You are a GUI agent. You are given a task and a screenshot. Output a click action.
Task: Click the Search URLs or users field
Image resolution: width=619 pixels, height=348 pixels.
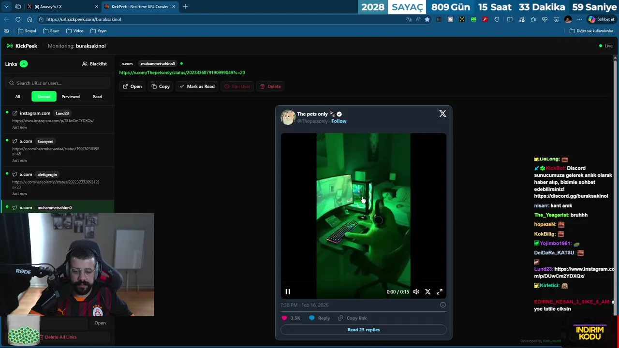(58, 83)
